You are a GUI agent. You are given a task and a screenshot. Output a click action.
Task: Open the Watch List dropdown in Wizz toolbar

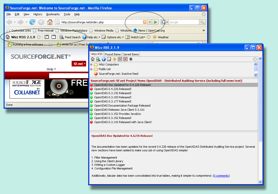136,37
